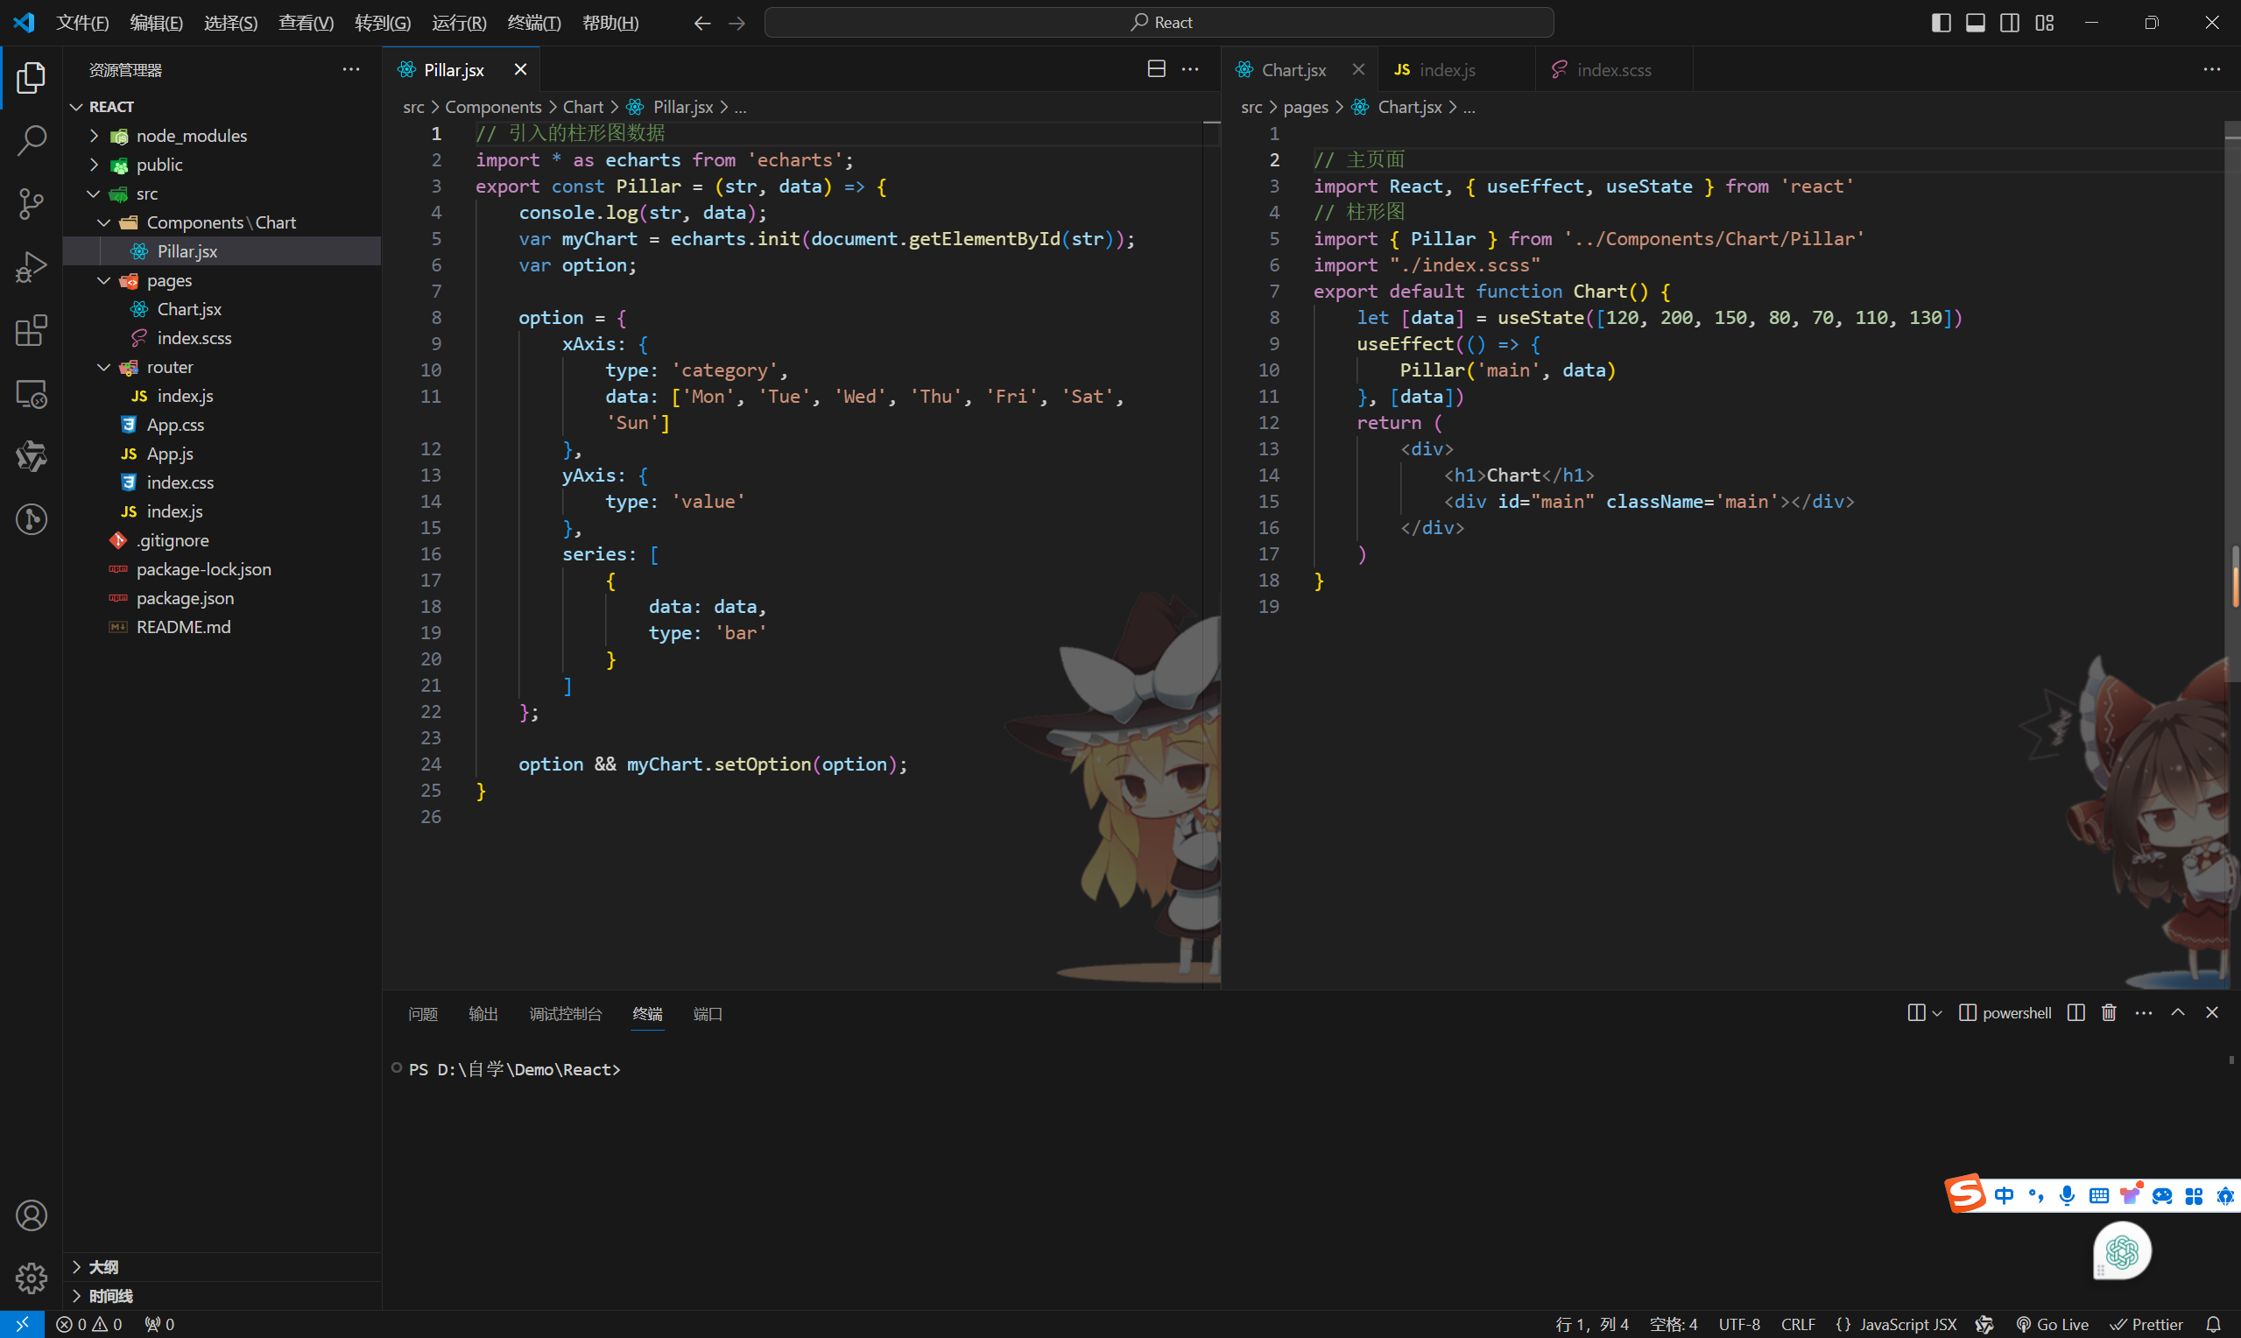Click the React command center search box
Screen dimensions: 2241x1338
1159,23
